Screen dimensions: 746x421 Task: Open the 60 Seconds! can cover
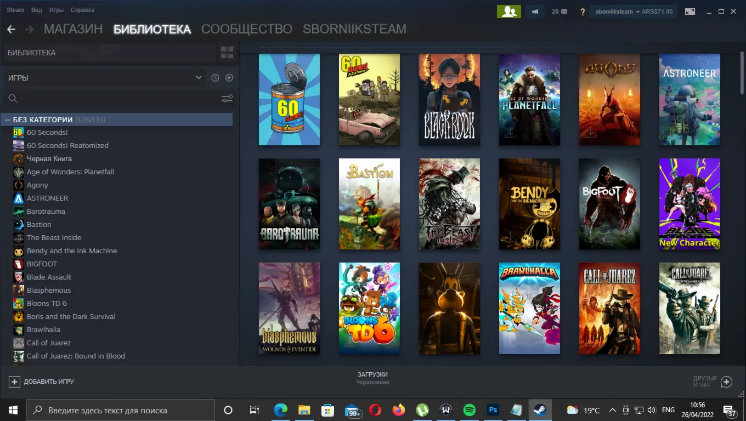(289, 99)
